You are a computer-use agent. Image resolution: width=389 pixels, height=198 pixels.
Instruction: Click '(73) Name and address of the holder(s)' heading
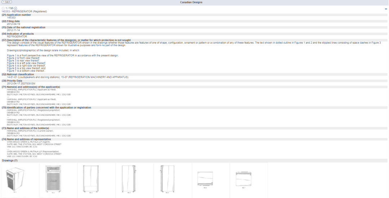click(25, 128)
